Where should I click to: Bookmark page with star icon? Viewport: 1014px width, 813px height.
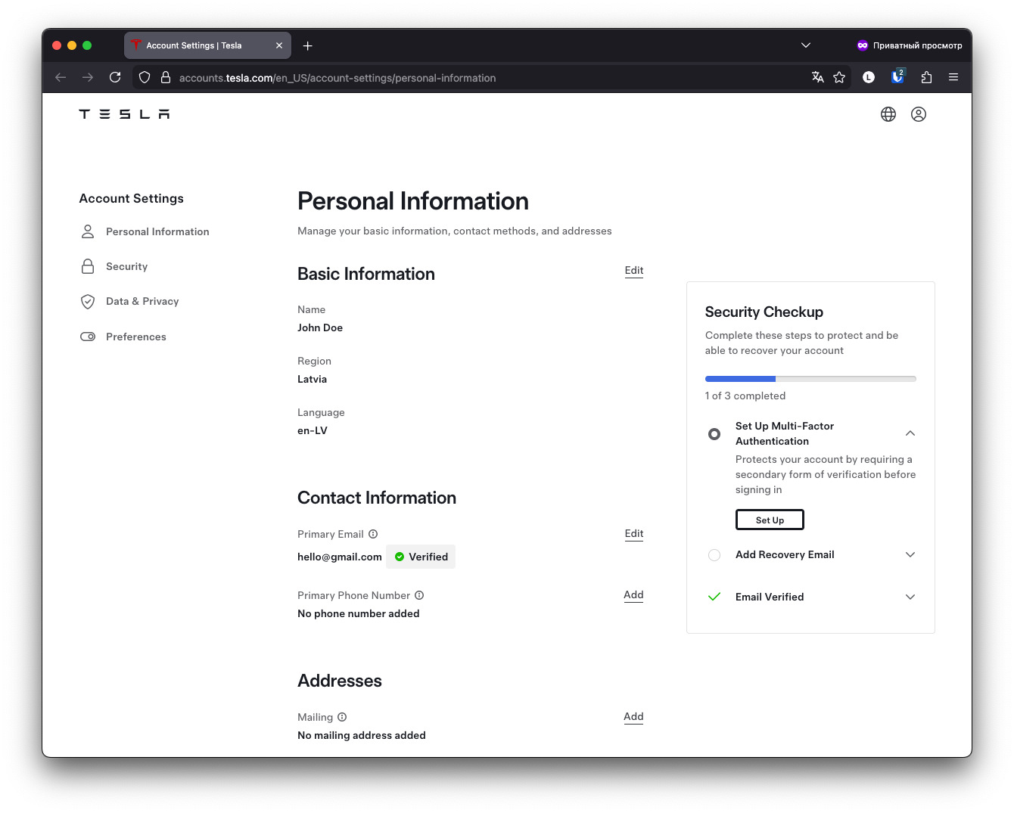[x=839, y=77]
